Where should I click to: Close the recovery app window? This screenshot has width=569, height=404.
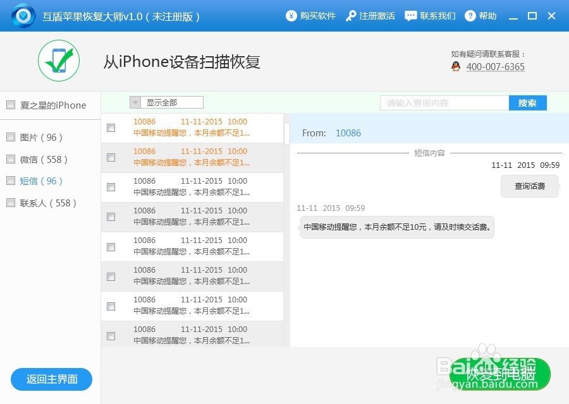pos(551,16)
